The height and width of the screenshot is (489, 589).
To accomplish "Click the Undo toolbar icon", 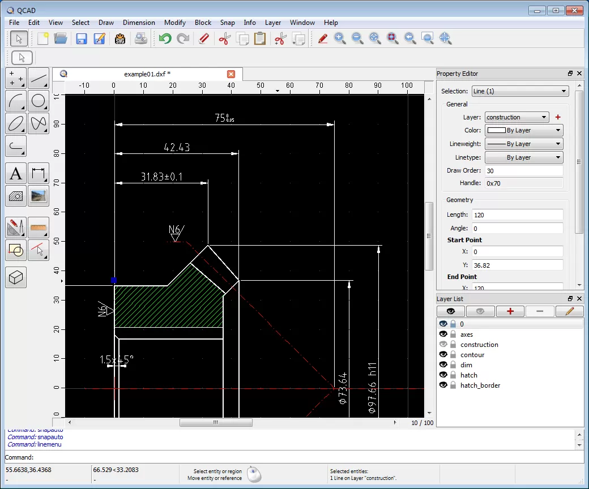I will (x=164, y=38).
